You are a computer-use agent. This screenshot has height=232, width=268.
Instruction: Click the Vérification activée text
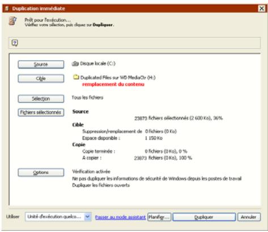pos(91,171)
